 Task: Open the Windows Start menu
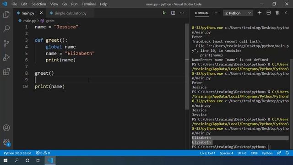pyautogui.click(x=5, y=160)
